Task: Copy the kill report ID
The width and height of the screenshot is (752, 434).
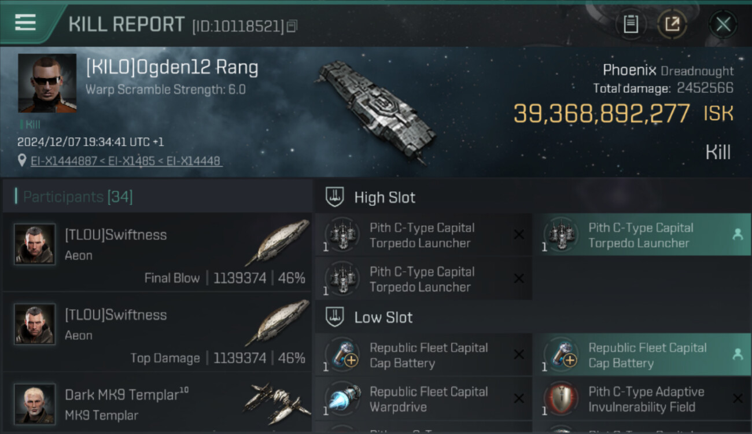Action: click(x=292, y=26)
